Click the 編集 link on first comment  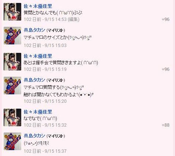point(73,19)
